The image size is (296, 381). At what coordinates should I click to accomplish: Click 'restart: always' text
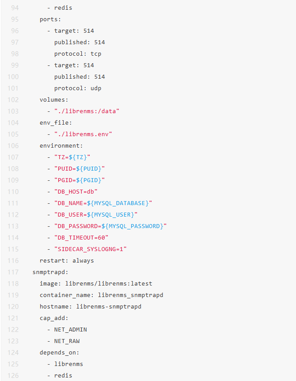click(67, 261)
